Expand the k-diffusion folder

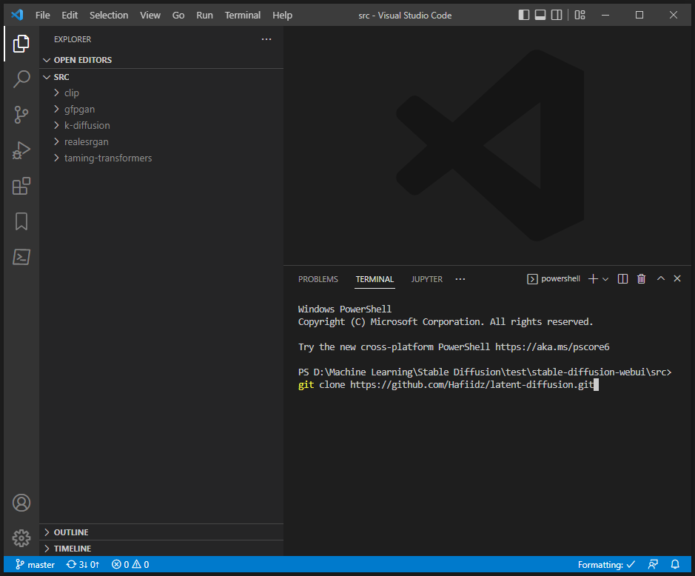161,125
